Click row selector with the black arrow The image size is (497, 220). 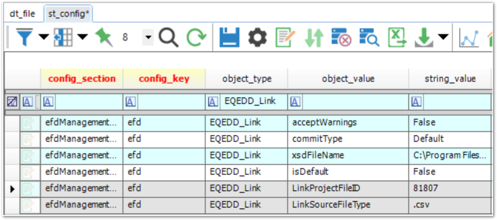click(x=13, y=189)
